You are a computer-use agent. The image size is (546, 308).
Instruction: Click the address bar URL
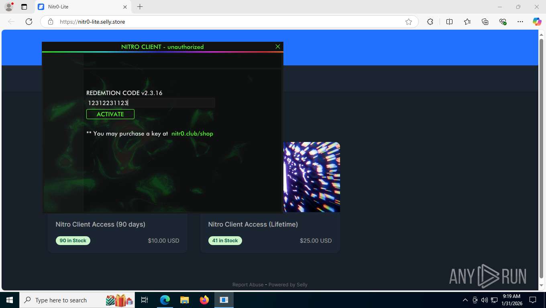click(x=92, y=22)
